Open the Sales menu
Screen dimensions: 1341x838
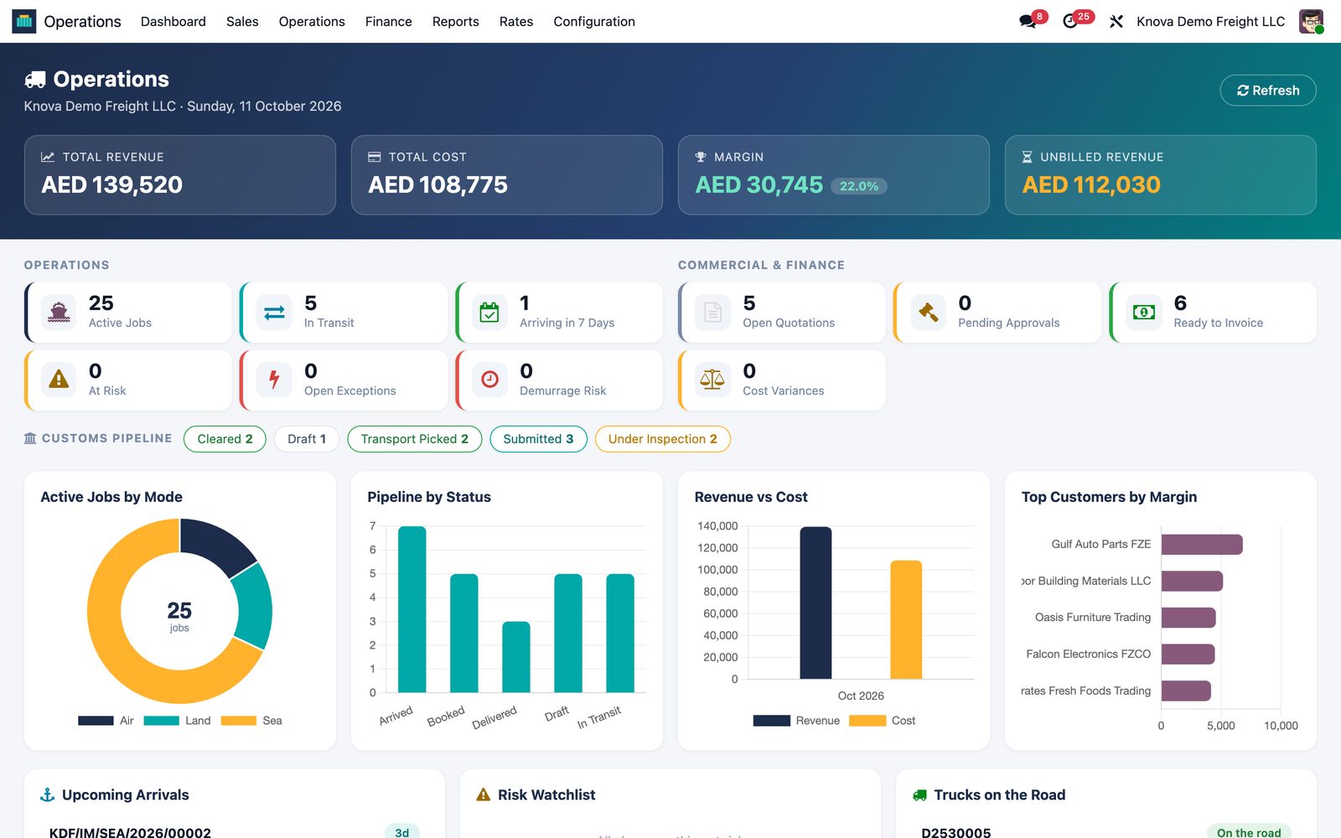tap(242, 22)
